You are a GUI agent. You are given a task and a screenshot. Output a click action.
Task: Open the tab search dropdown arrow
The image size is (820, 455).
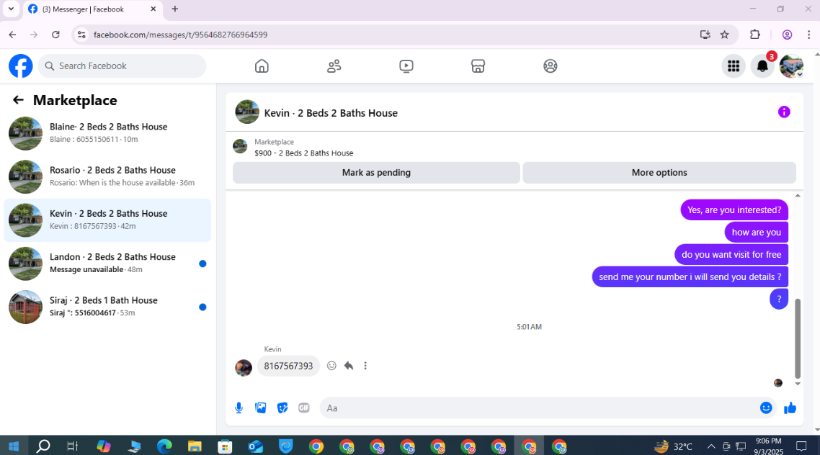(11, 9)
